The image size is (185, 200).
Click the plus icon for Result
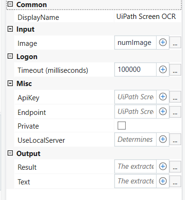pos(163,166)
